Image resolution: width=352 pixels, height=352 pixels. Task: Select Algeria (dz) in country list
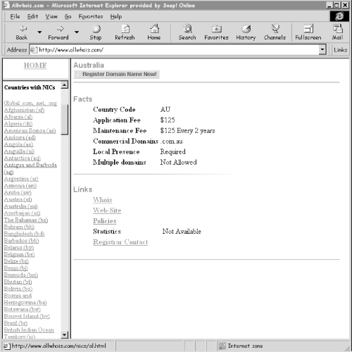(18, 123)
